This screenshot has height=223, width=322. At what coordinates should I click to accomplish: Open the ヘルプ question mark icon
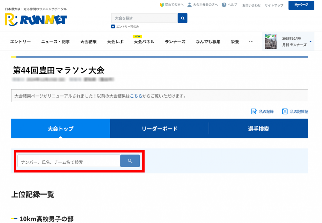(x=224, y=5)
